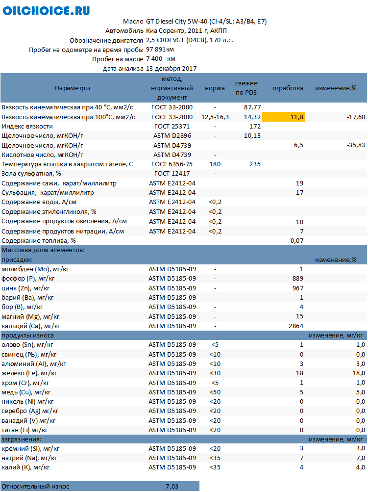Viewport: 368px width, 492px height.
Task: Click highlighted used viscosity cell 11,8
Action: tap(283, 117)
